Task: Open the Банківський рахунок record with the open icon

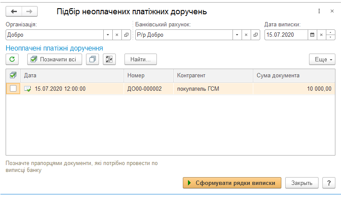Action: (255, 35)
